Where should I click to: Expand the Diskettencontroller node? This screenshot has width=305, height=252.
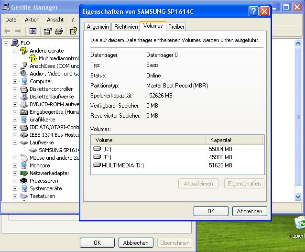15,89
